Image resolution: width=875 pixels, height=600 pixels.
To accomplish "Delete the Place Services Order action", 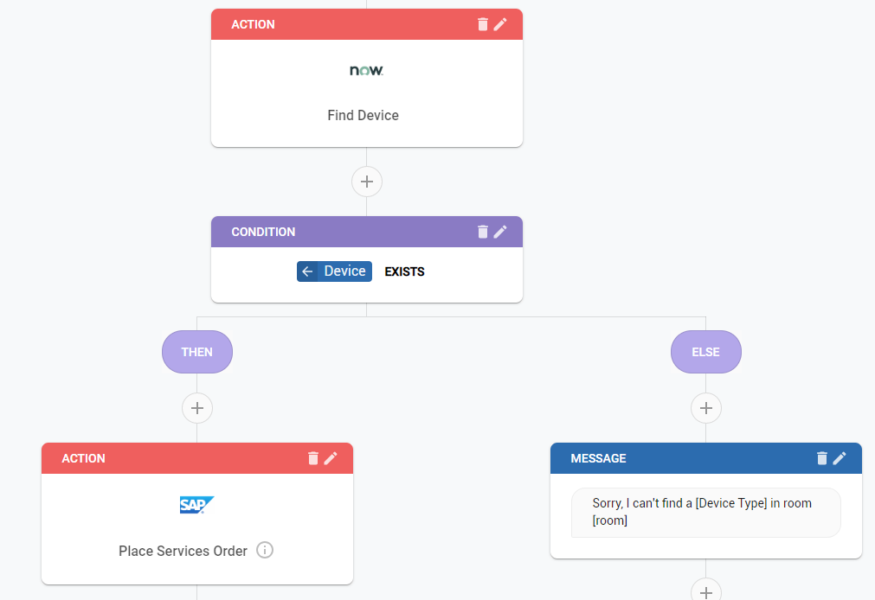I will click(x=313, y=458).
